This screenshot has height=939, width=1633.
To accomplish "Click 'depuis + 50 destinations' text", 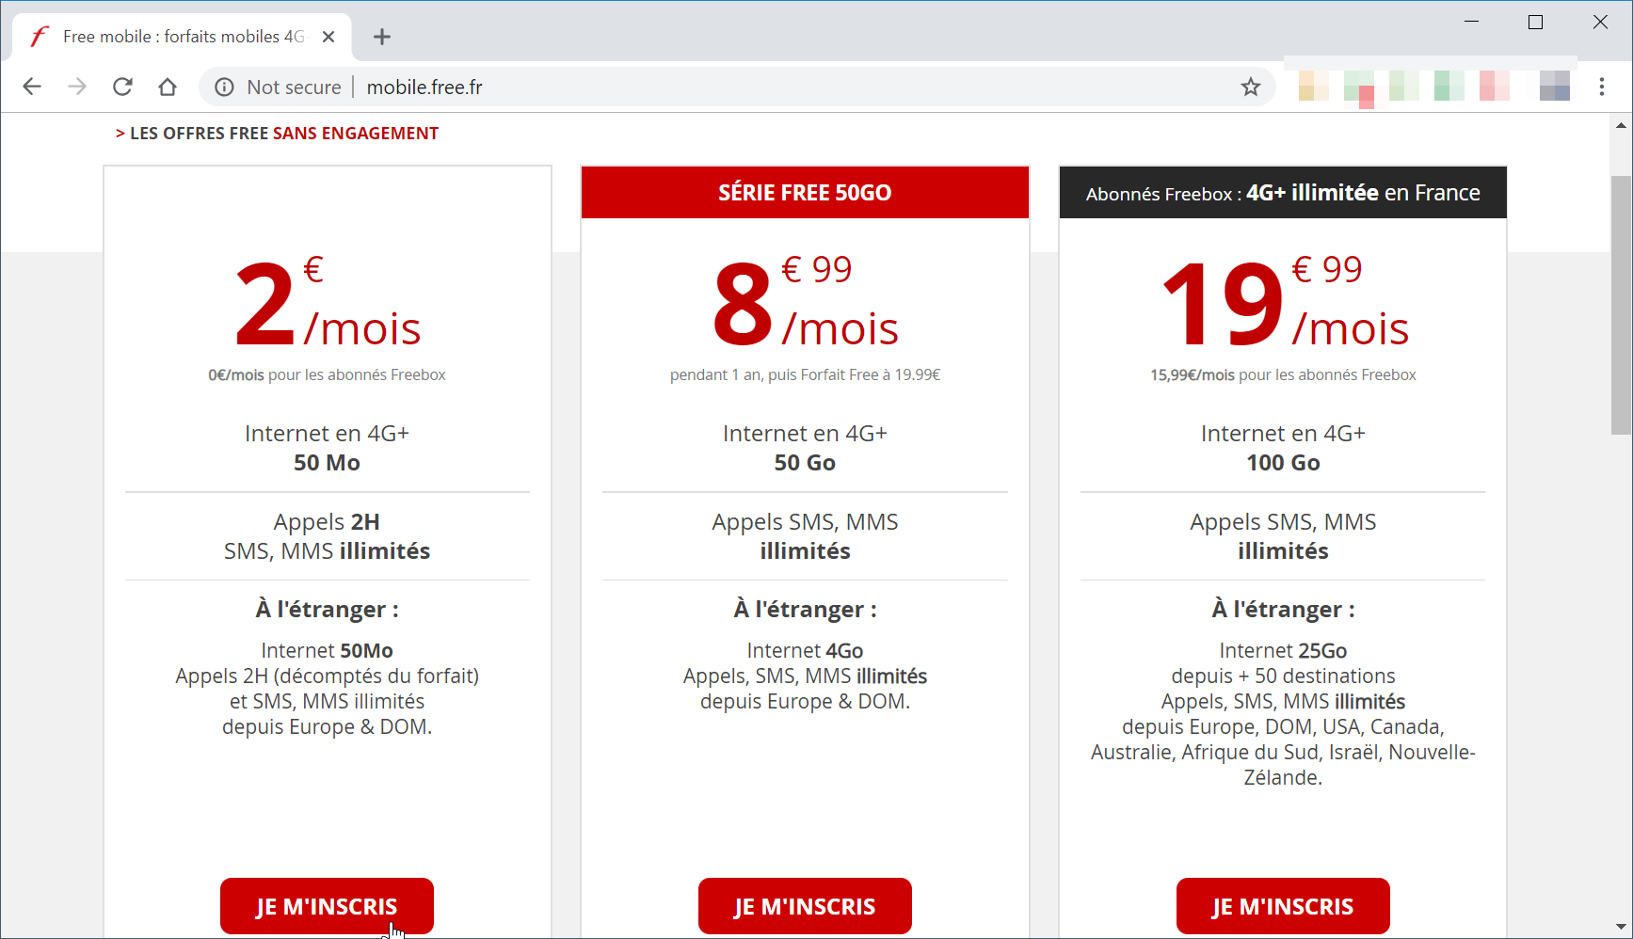I will (1283, 676).
